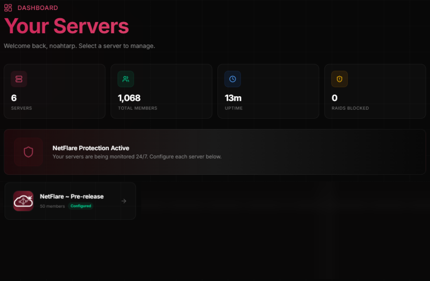Viewport: 430px width, 281px height.
Task: Select the Total Members card showing 1,068
Action: coord(161,91)
